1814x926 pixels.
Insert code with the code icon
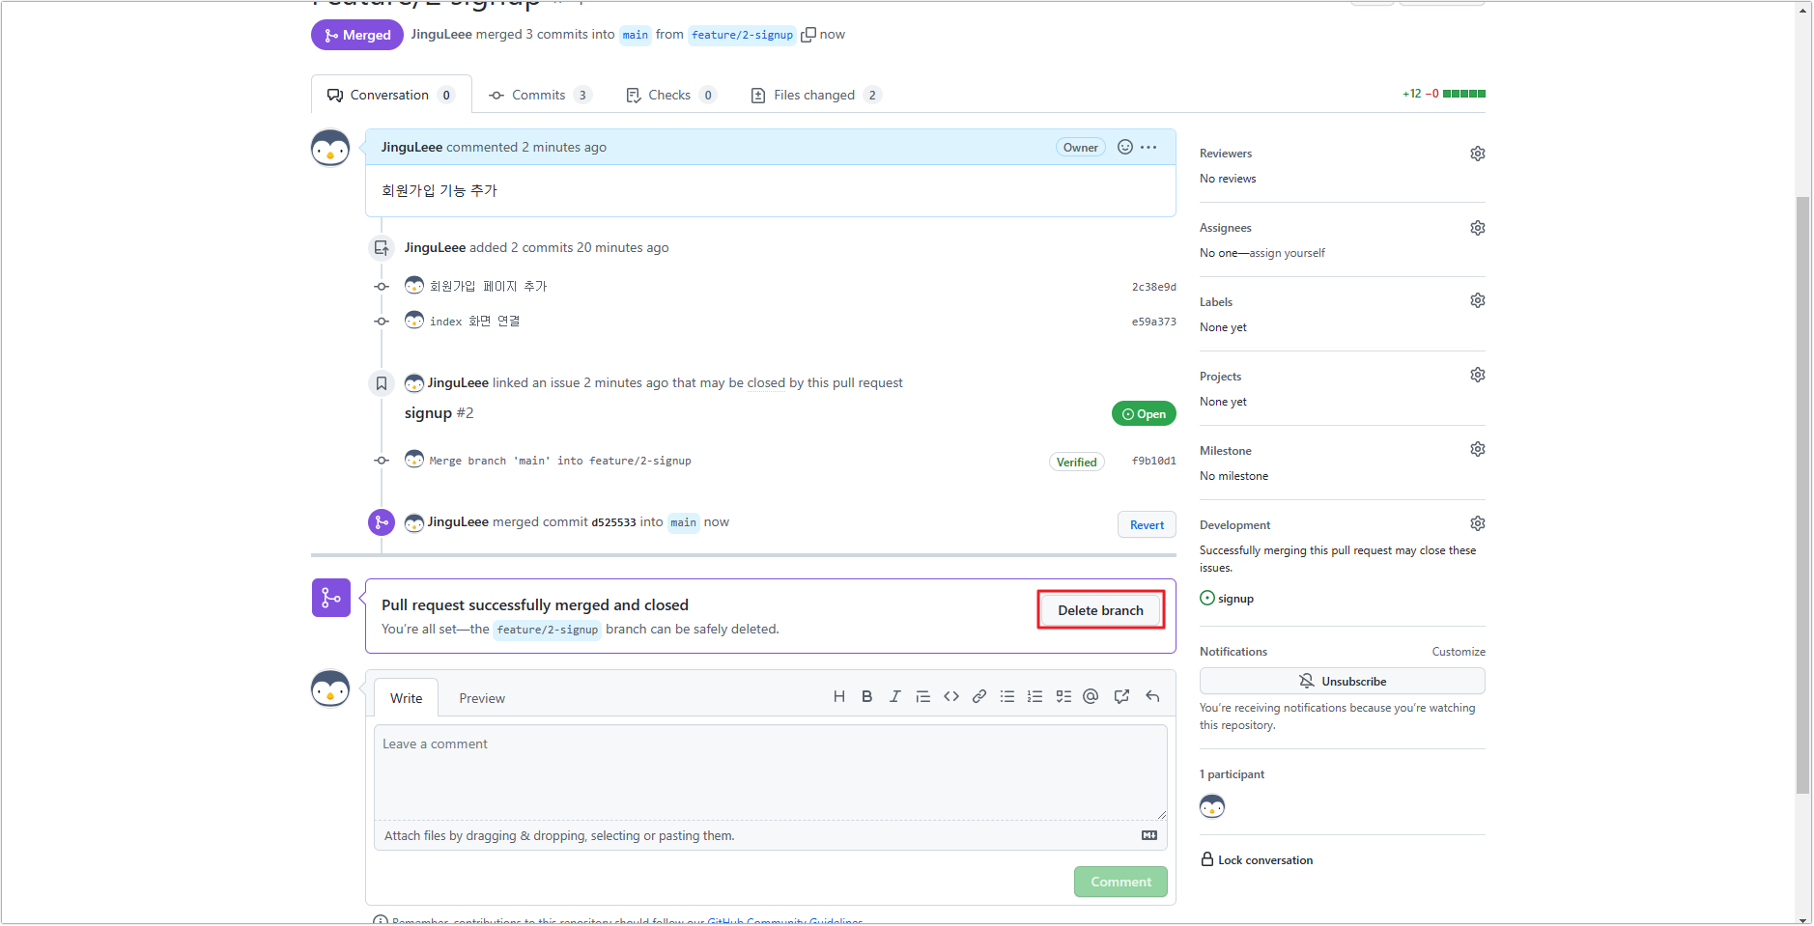tap(951, 697)
